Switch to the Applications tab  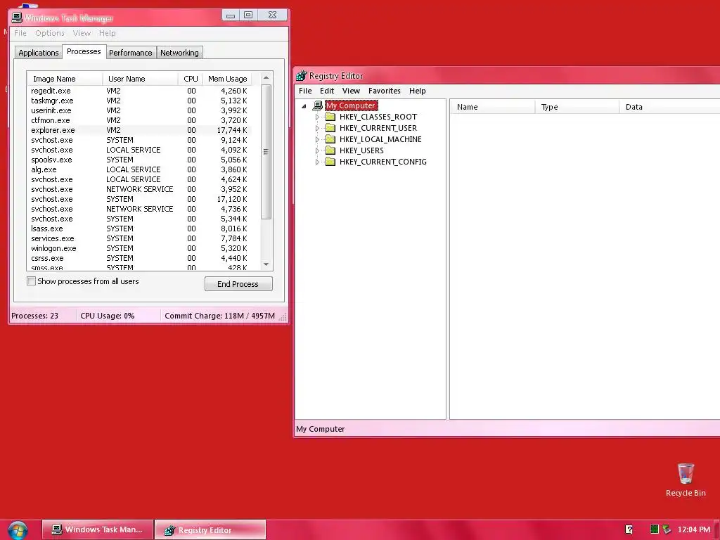[x=38, y=53]
